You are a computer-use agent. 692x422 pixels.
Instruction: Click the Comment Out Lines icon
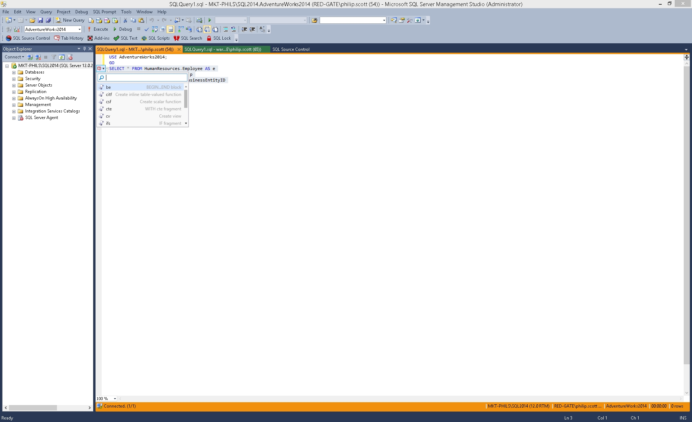click(225, 29)
